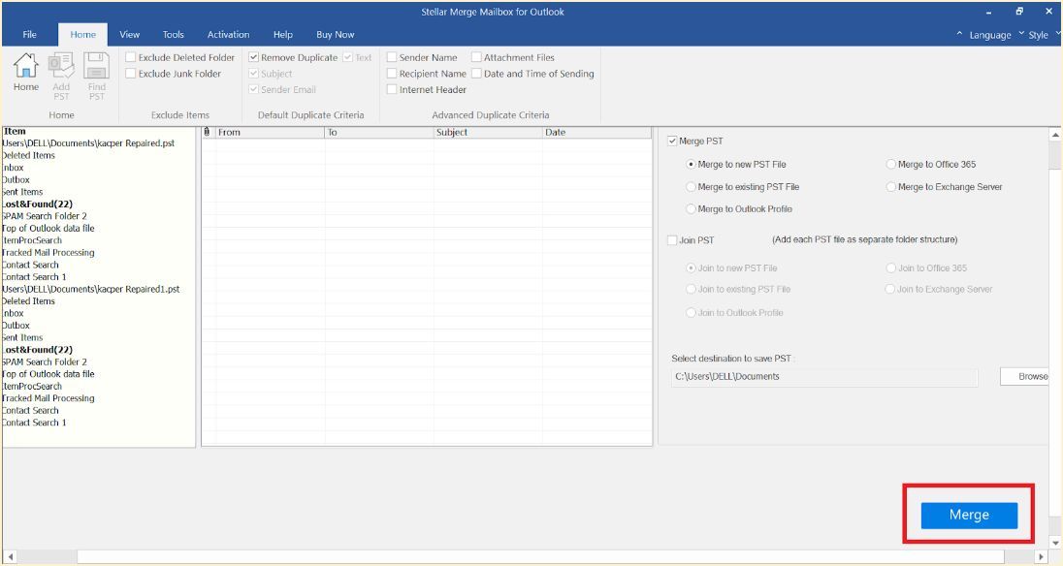Image resolution: width=1063 pixels, height=566 pixels.
Task: Enable Exclude Deleted Folder checkbox
Action: [131, 57]
